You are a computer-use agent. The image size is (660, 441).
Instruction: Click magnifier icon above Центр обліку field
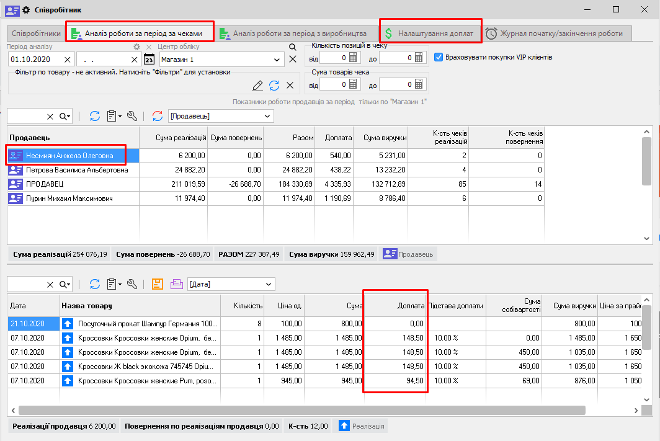point(293,47)
